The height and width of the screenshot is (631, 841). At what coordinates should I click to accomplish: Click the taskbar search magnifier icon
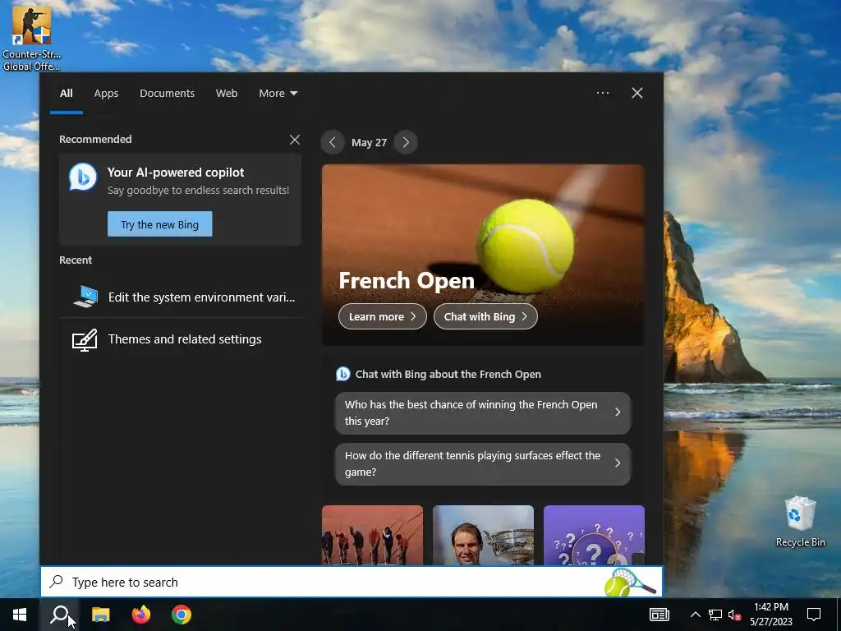60,615
